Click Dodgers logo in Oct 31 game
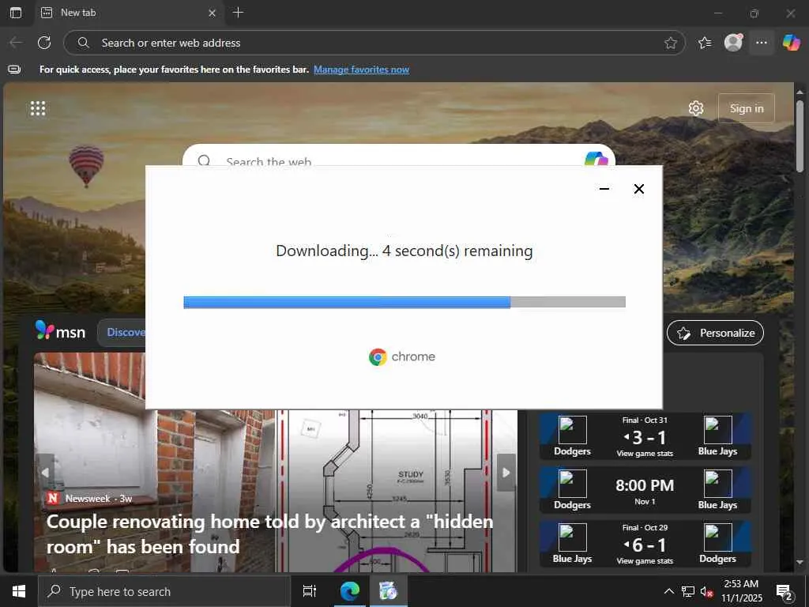The image size is (809, 607). click(572, 429)
